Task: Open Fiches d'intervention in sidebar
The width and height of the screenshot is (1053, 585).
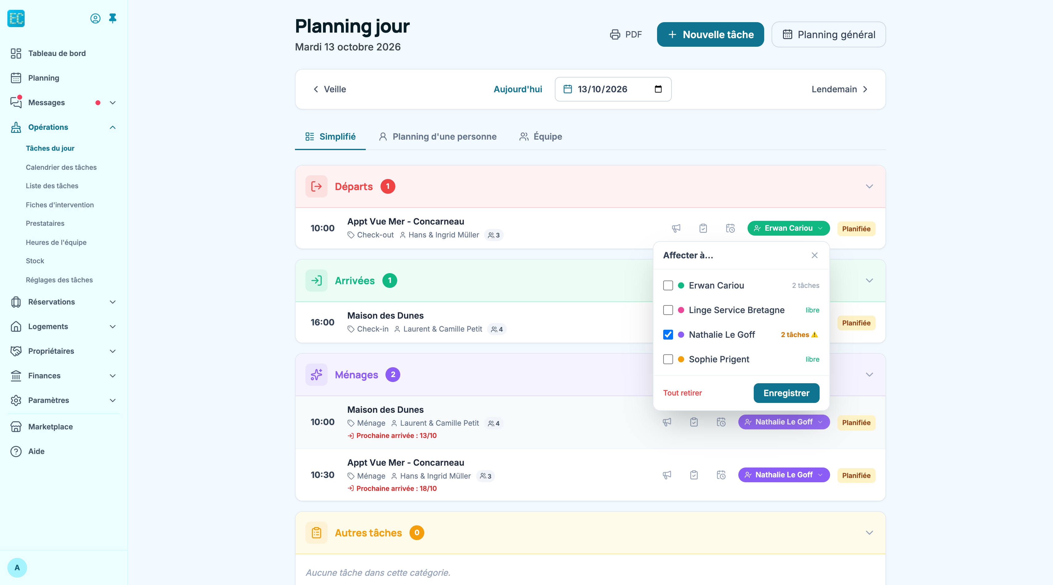Action: tap(60, 205)
